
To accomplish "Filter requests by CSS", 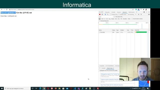I will point(107,19).
